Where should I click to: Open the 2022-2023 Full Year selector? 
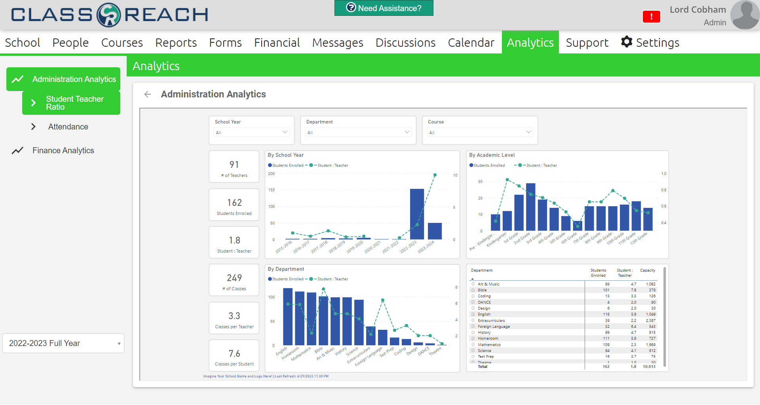(x=63, y=343)
